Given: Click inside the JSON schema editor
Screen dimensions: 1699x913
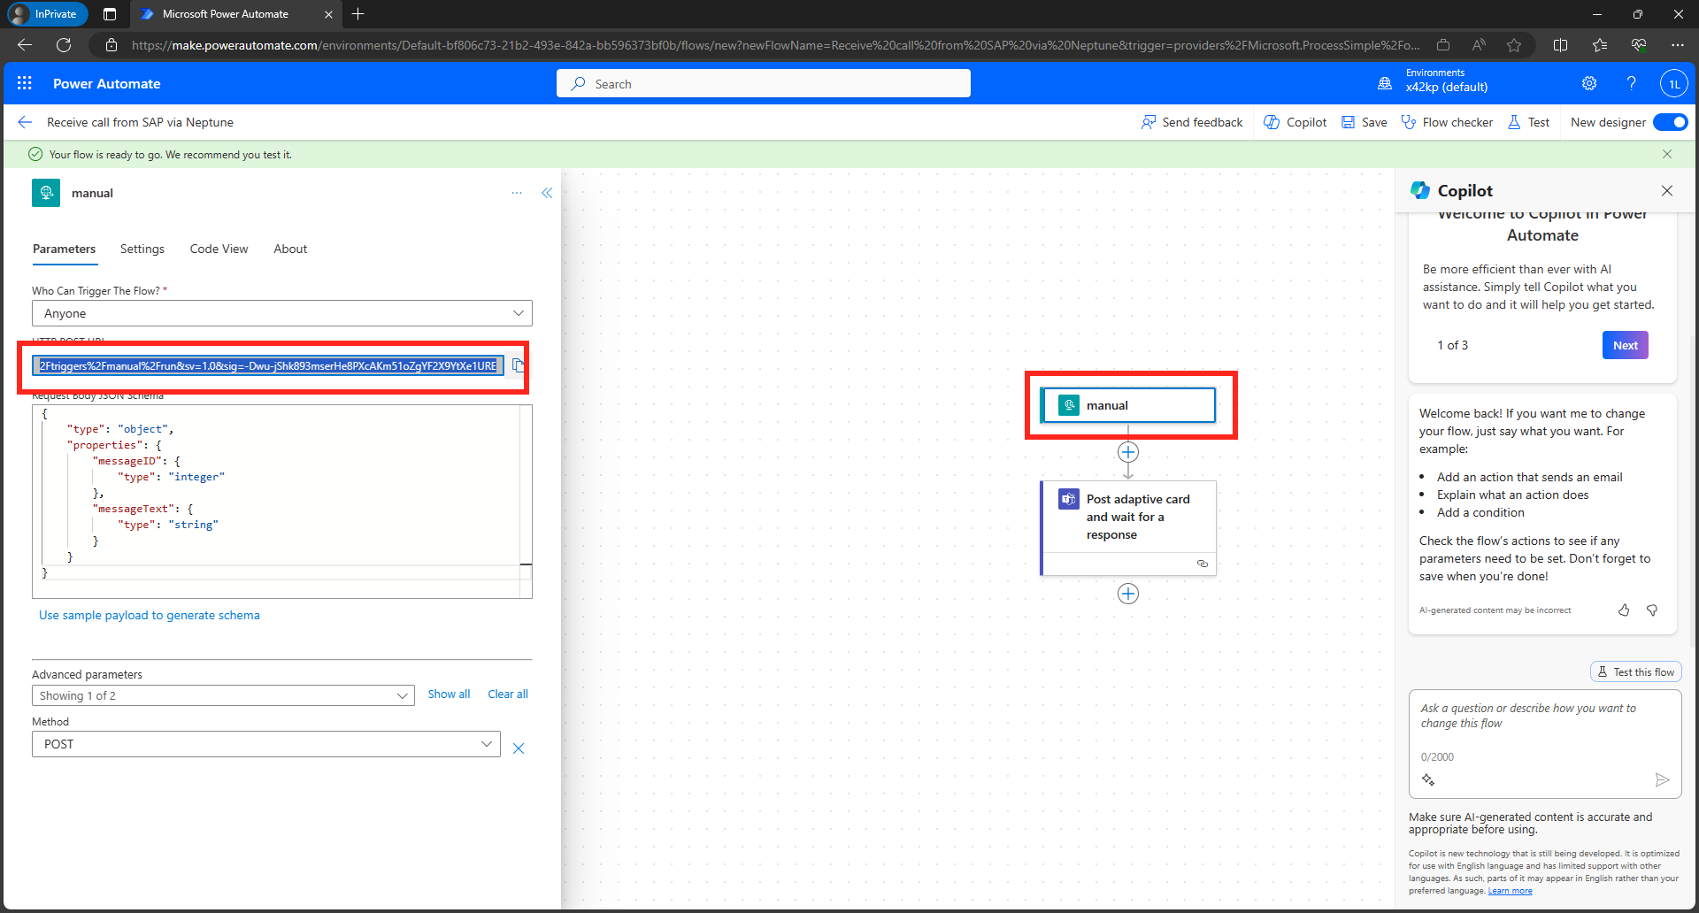Looking at the screenshot, I should 282,502.
